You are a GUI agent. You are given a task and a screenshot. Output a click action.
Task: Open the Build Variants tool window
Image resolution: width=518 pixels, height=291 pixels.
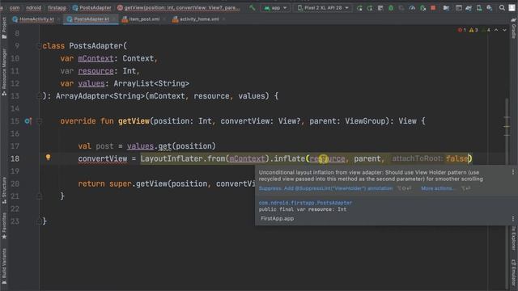pos(4,266)
